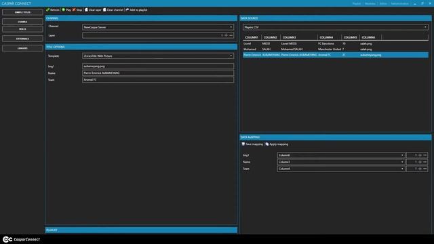Image resolution: width=434 pixels, height=244 pixels.
Task: Open the Crawls section in sidebar
Action: click(22, 22)
